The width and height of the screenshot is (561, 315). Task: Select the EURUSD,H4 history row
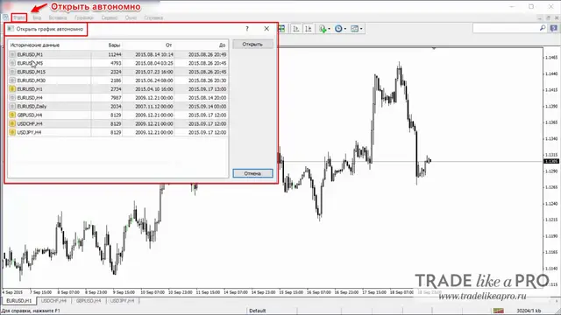point(118,97)
